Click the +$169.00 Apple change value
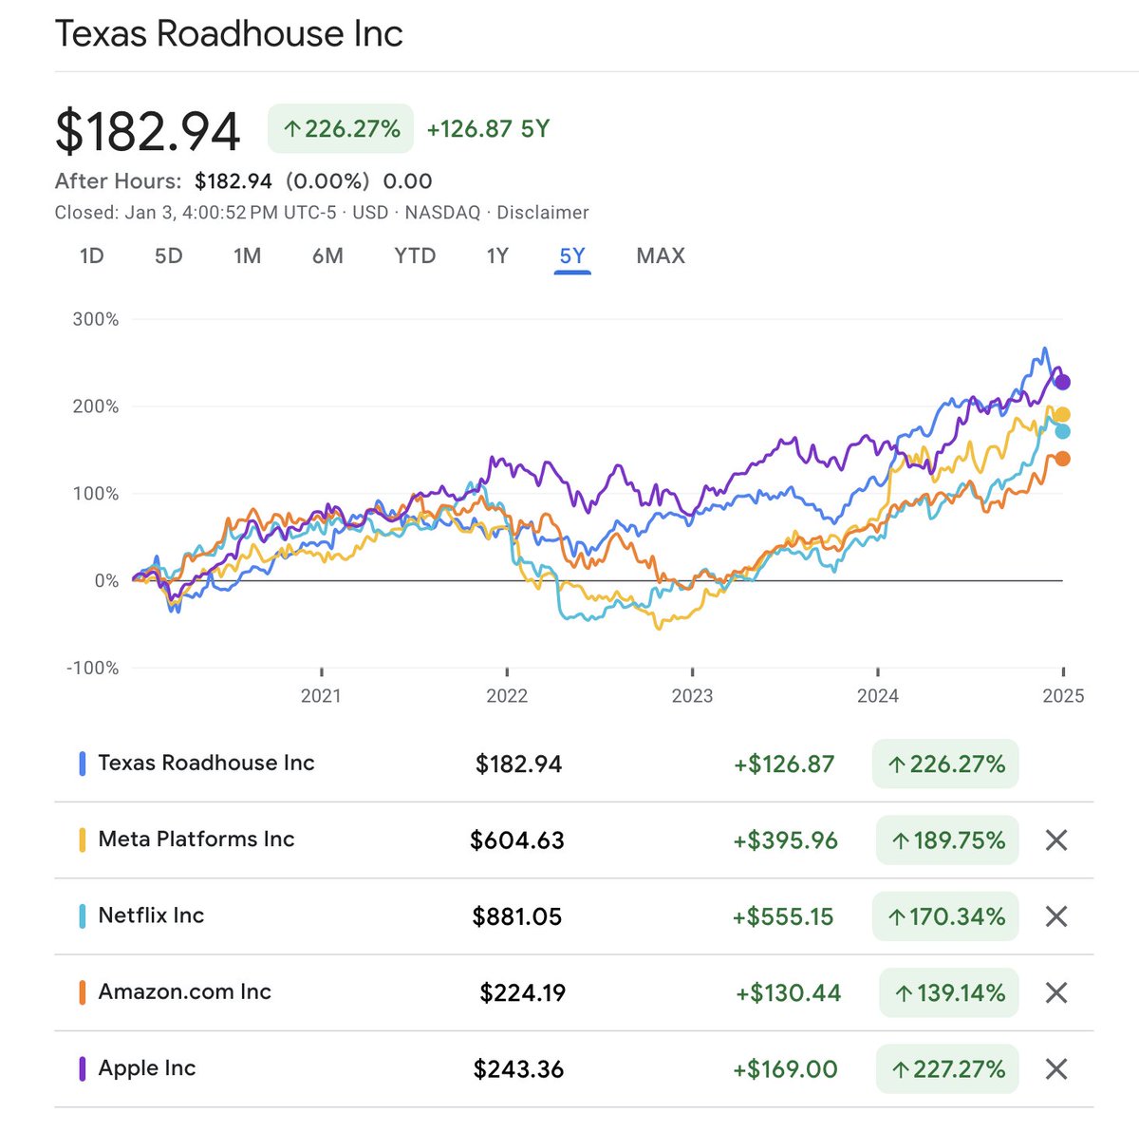This screenshot has height=1132, width=1139. coord(785,1069)
